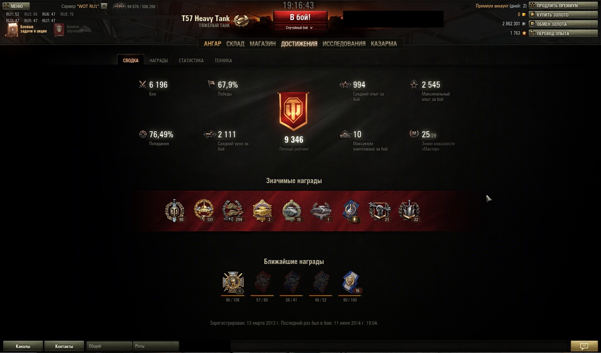Open the ИССЛЕДОВАНИЯ menu section
Image resolution: width=601 pixels, height=353 pixels.
click(x=344, y=44)
